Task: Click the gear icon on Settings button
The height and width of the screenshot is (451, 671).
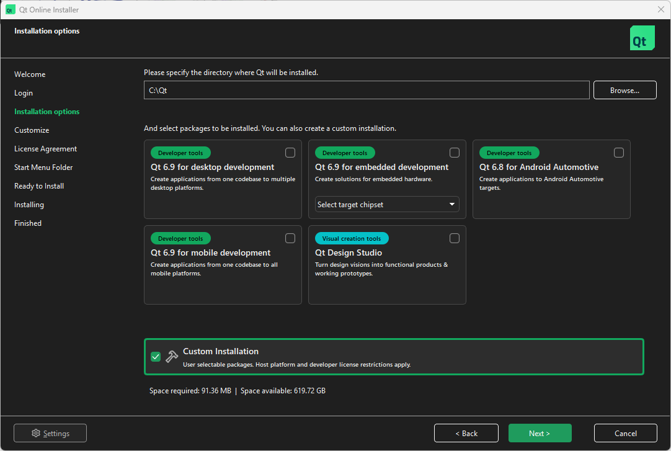Action: (36, 433)
